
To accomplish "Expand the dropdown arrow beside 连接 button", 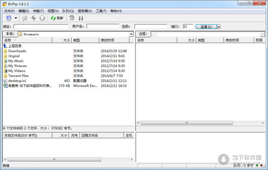I will (x=219, y=27).
